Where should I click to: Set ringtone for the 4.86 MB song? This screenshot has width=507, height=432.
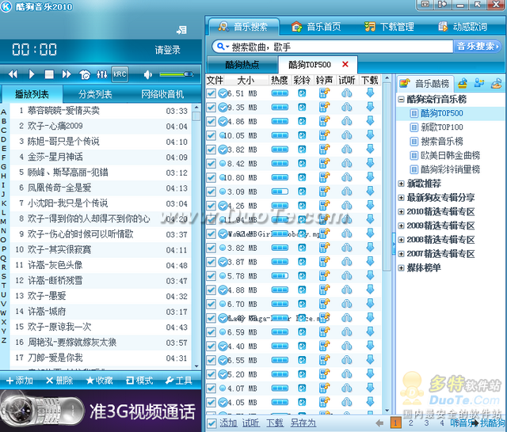point(324,121)
